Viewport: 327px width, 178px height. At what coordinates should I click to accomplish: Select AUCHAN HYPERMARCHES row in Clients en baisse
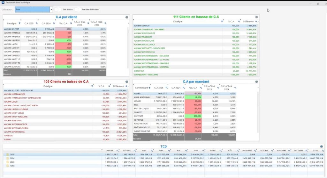tap(65, 94)
